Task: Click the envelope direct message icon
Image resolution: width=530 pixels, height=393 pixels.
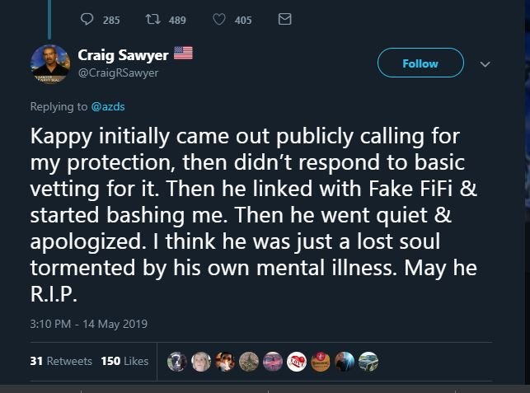Action: (285, 20)
